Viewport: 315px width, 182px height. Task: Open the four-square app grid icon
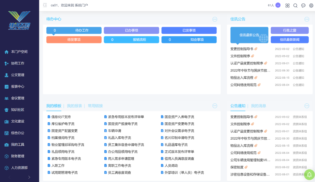point(287,5)
